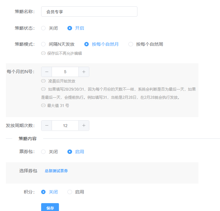220x211 pixels.
Task: Increase 发放周期次数 with plus button
Action: pyautogui.click(x=84, y=126)
